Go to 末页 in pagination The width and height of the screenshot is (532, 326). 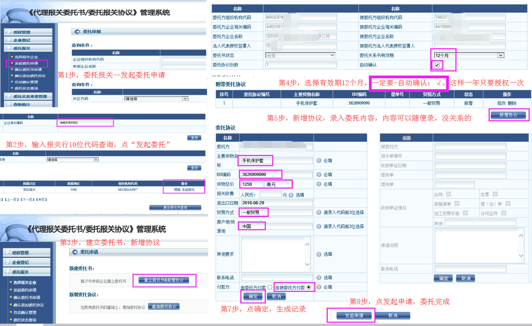41,200
